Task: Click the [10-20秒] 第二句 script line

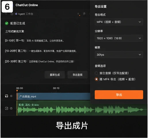Action: [x=41, y=51]
